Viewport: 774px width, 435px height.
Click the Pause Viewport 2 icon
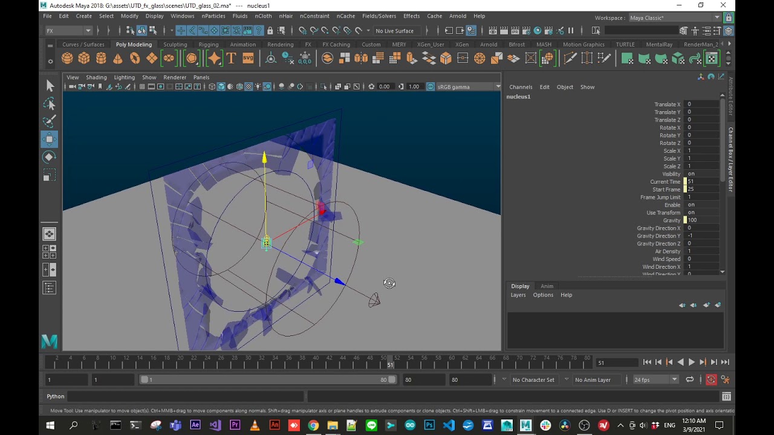tap(571, 31)
